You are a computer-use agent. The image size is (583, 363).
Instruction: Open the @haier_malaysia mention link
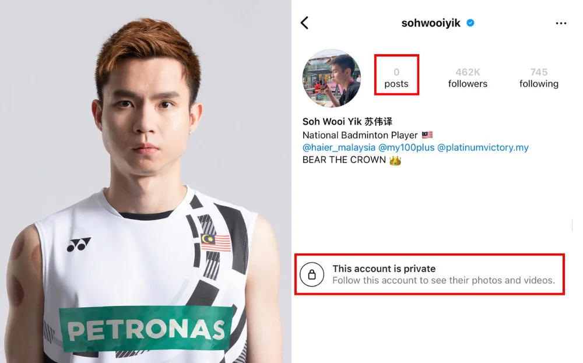tap(339, 147)
